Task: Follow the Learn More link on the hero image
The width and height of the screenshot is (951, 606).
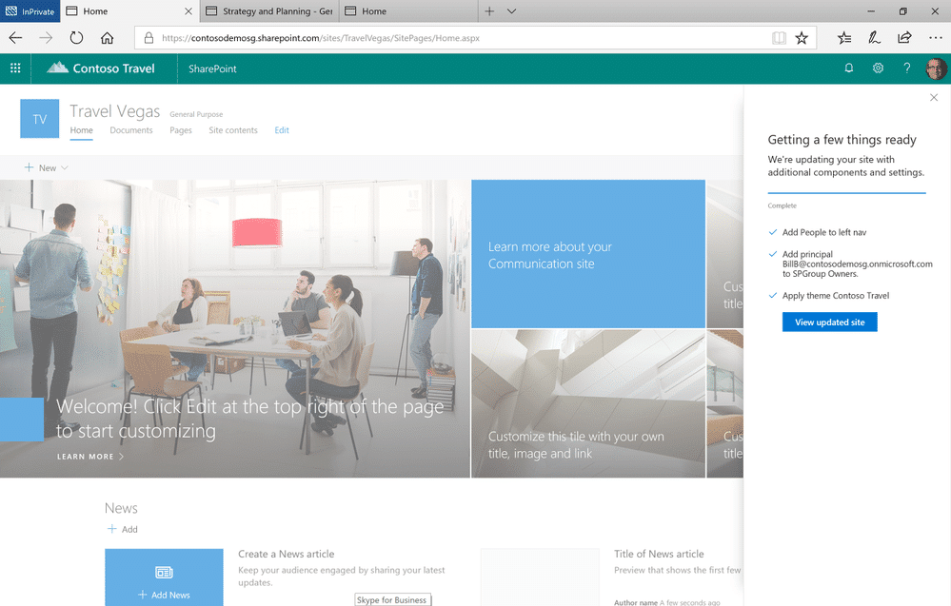Action: pos(89,457)
